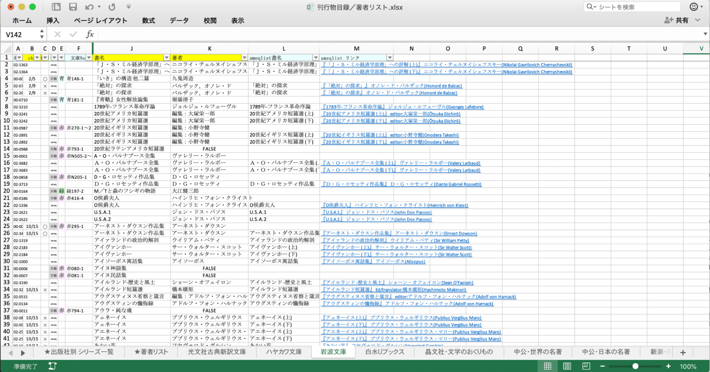
Task: Switch to Page Layout view in the status bar
Action: tap(567, 366)
